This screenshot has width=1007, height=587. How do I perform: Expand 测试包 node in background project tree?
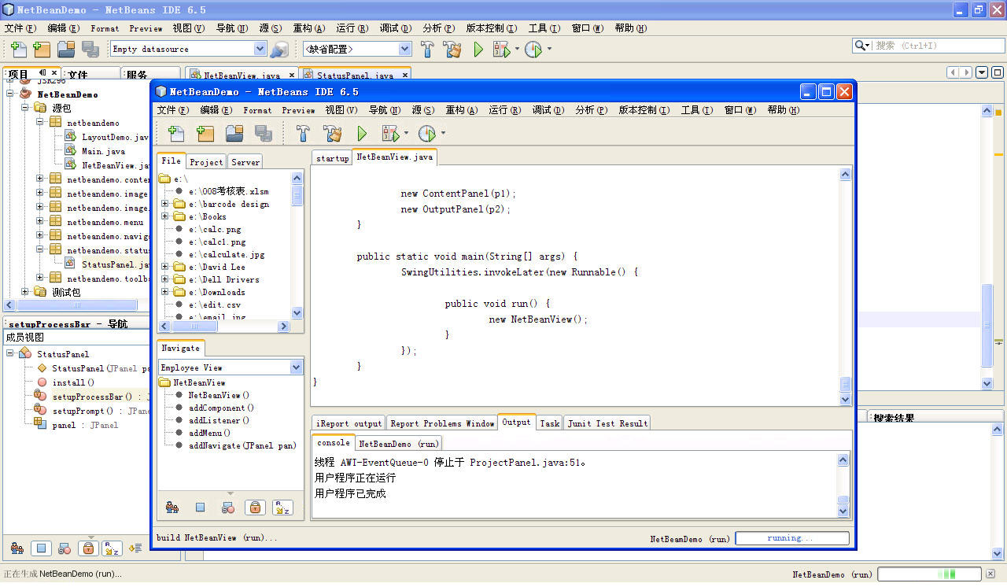[x=25, y=292]
